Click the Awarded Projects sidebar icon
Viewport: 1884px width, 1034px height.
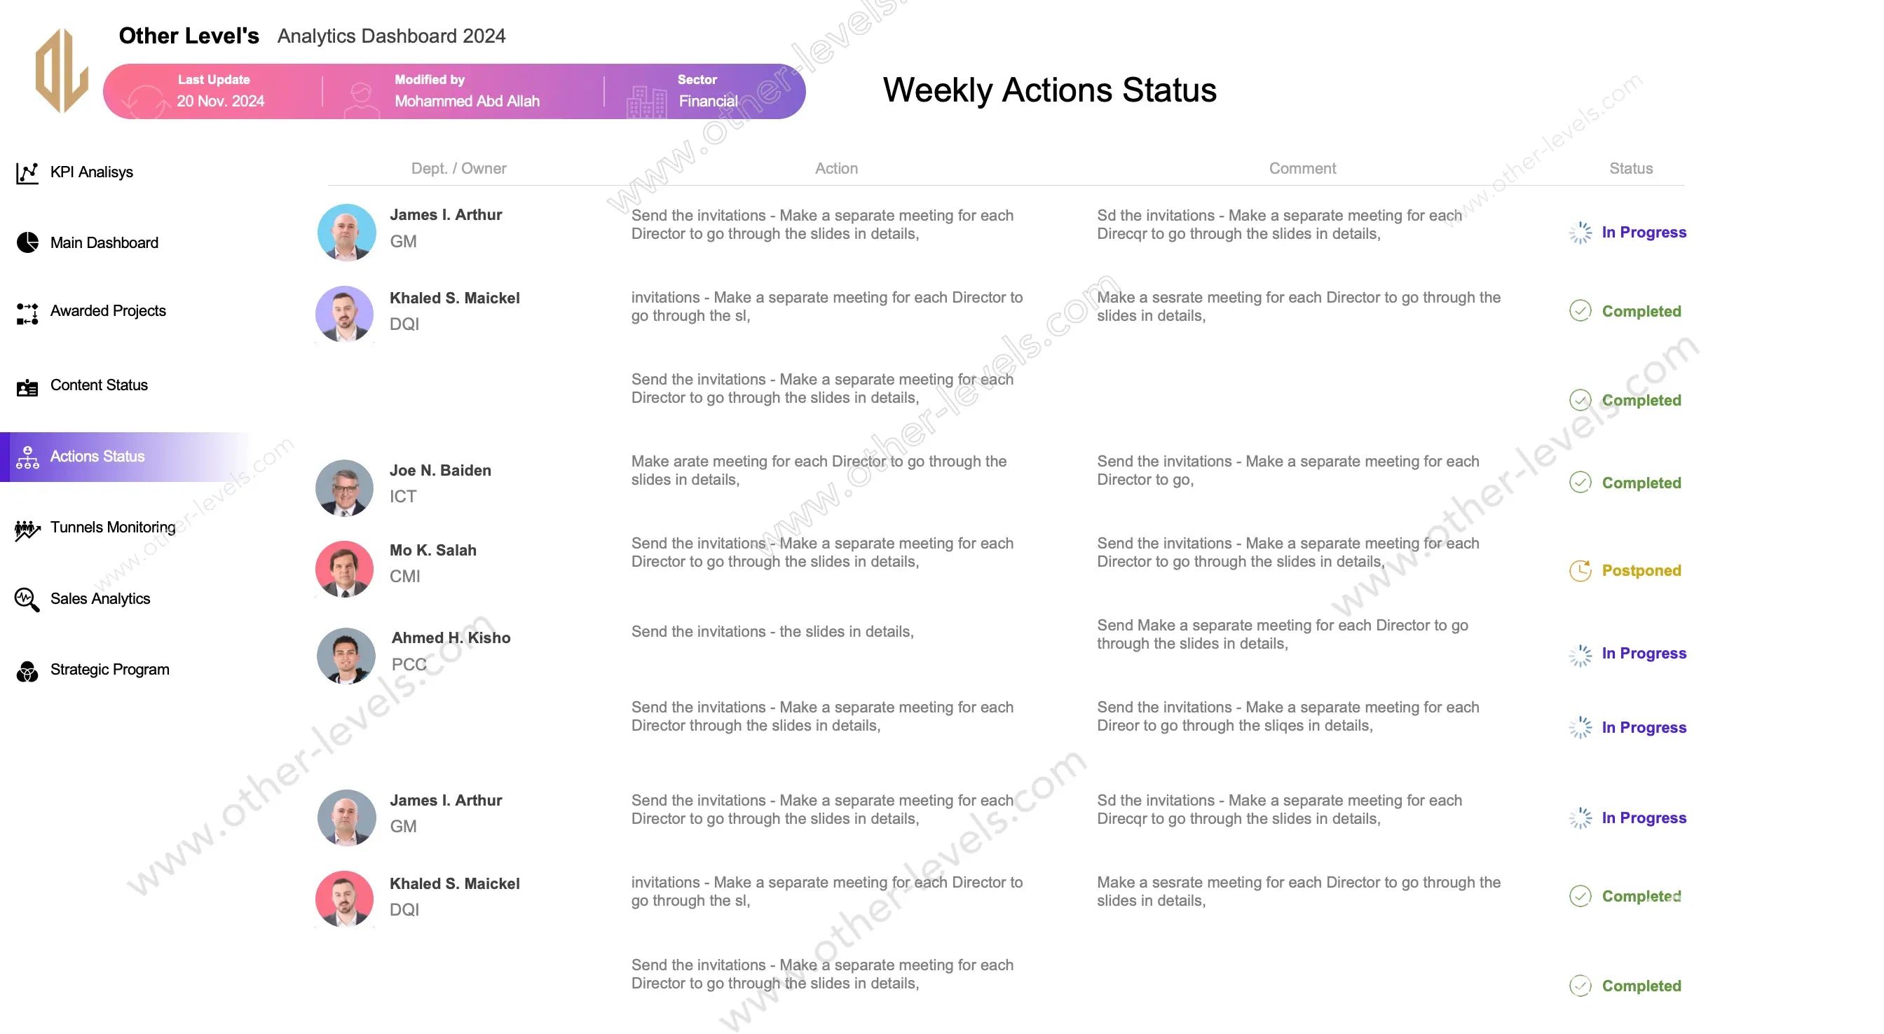tap(27, 313)
